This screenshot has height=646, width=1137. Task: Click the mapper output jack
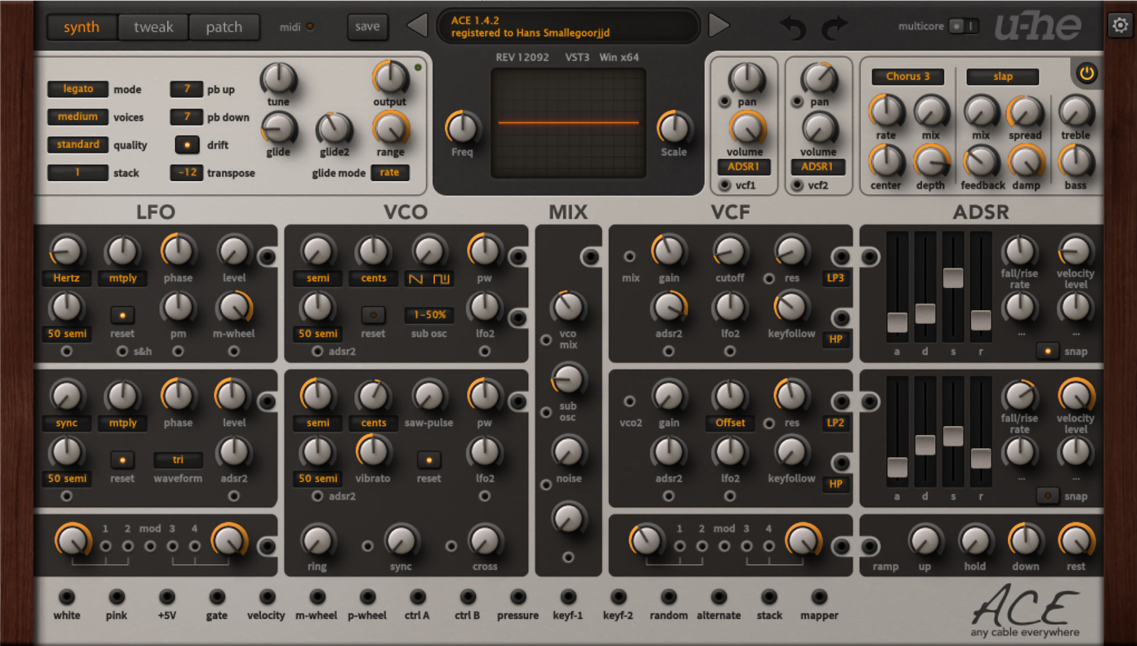(819, 597)
